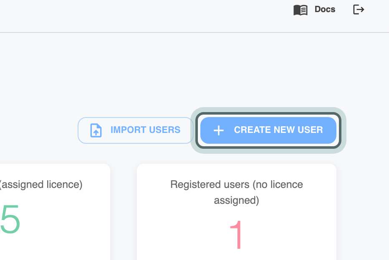The width and height of the screenshot is (389, 260).
Task: Click the red number 1 count
Action: 236,235
